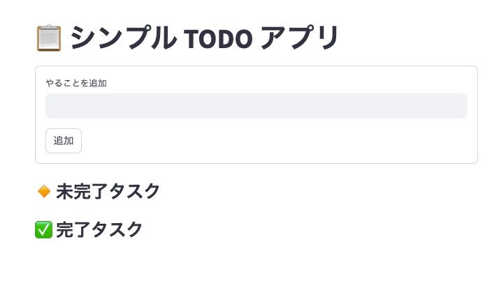Click the シンプル TODO アプリ page title

coord(204,38)
